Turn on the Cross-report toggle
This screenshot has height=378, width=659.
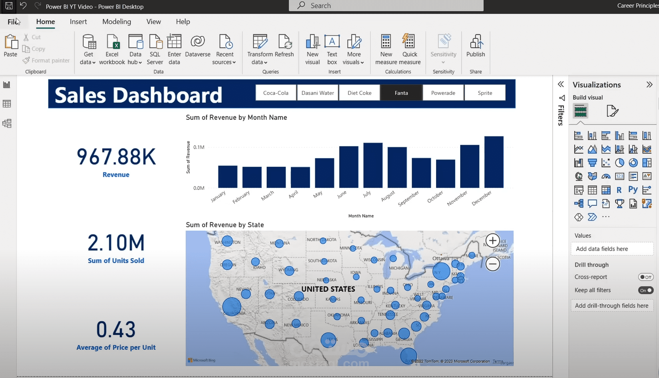[x=646, y=277]
